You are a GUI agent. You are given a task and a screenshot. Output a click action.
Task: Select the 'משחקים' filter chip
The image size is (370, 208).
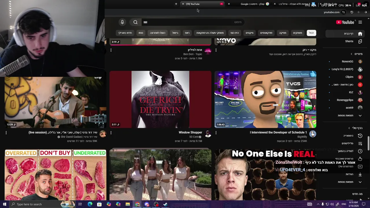point(297,33)
